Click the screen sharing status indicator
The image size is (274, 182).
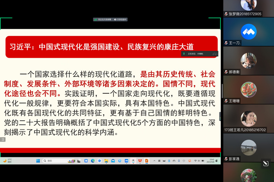coord(103,19)
